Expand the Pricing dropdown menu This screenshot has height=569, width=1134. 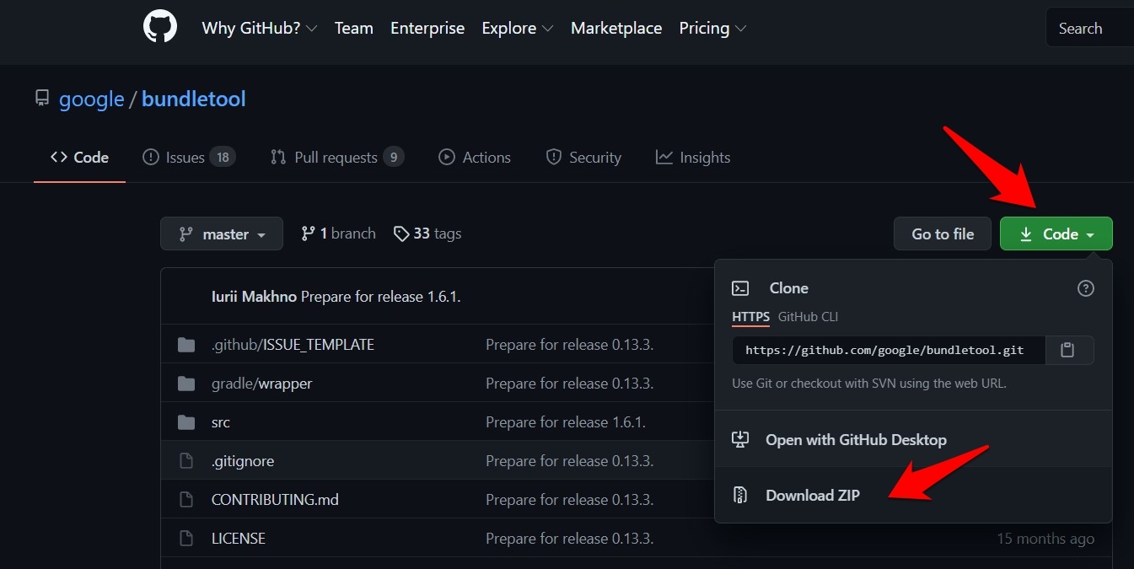click(712, 28)
